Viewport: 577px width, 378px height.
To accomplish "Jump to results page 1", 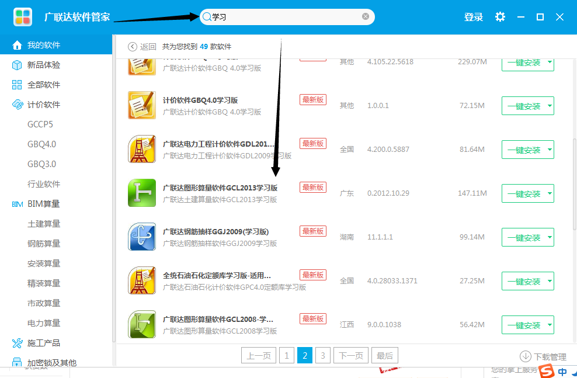I will coord(287,356).
